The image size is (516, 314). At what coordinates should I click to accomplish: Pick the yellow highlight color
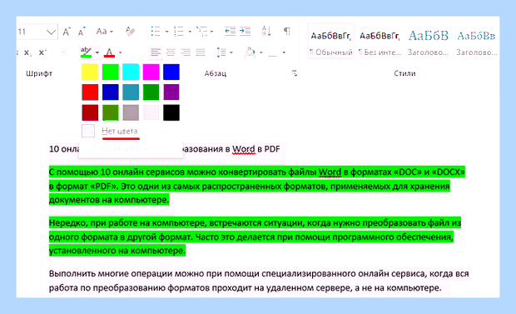point(90,72)
